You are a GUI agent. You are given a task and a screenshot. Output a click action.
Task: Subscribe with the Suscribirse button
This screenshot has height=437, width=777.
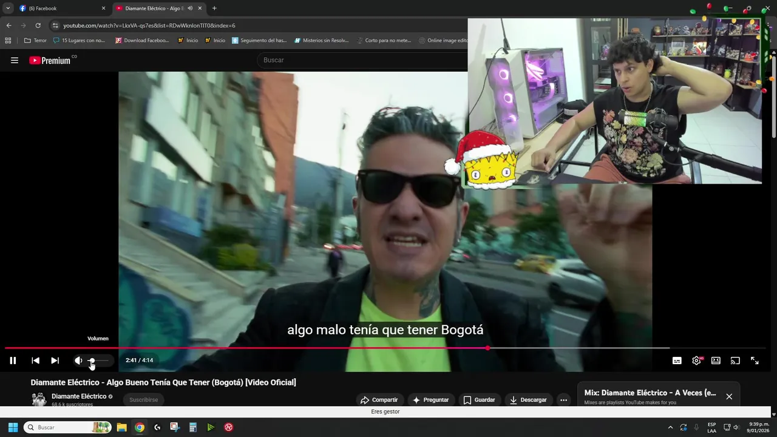[144, 400]
